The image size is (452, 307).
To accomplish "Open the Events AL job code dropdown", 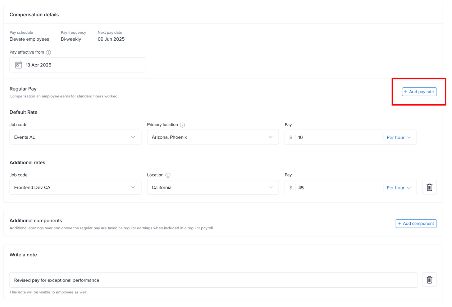I will point(75,137).
